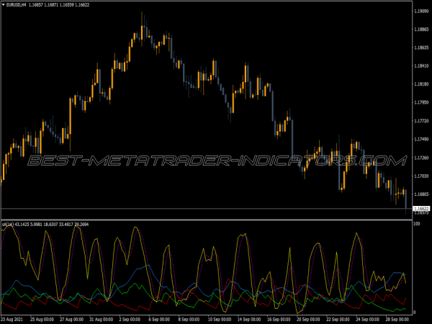The width and height of the screenshot is (432, 324).
Task: Click the 1.18410 price axis label
Action: (421, 66)
